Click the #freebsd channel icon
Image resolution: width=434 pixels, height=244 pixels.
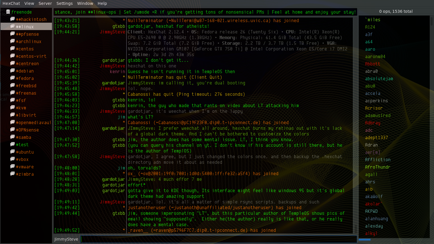pyautogui.click(x=12, y=85)
